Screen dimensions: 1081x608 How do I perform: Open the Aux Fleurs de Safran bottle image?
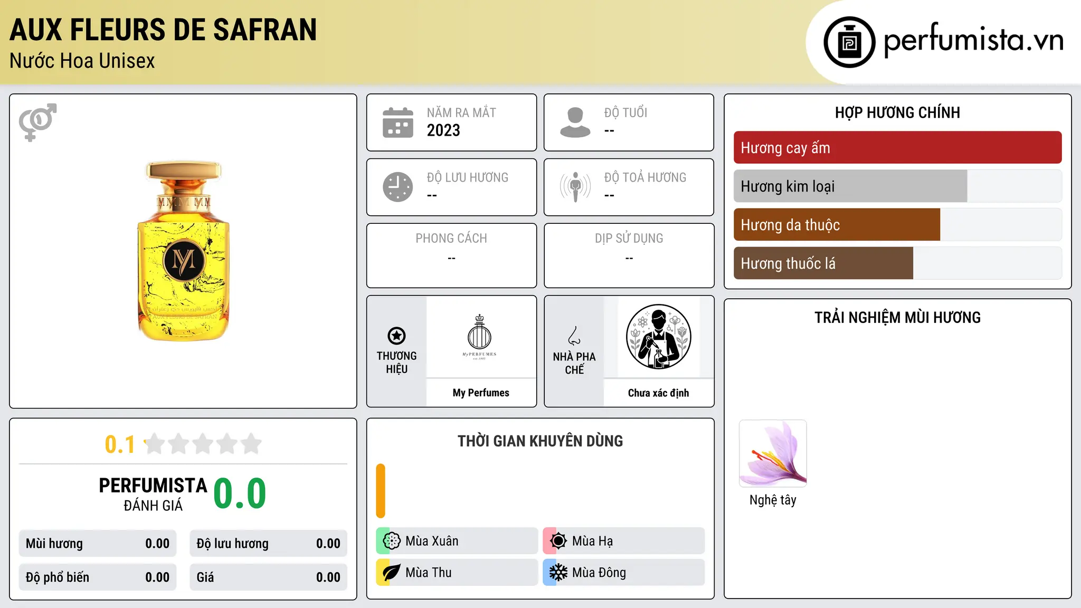pos(183,251)
